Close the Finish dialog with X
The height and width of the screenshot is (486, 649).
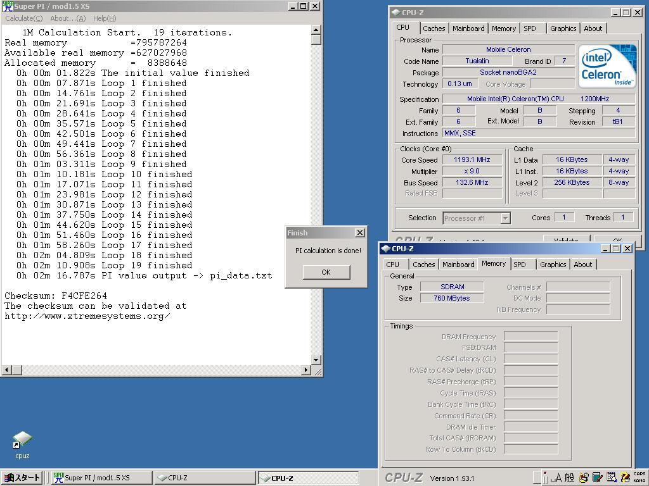coord(360,233)
